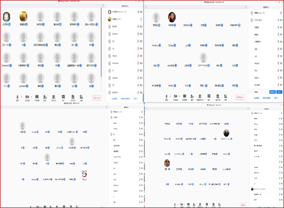Start green screen share in upper-left meeting window

37,98
